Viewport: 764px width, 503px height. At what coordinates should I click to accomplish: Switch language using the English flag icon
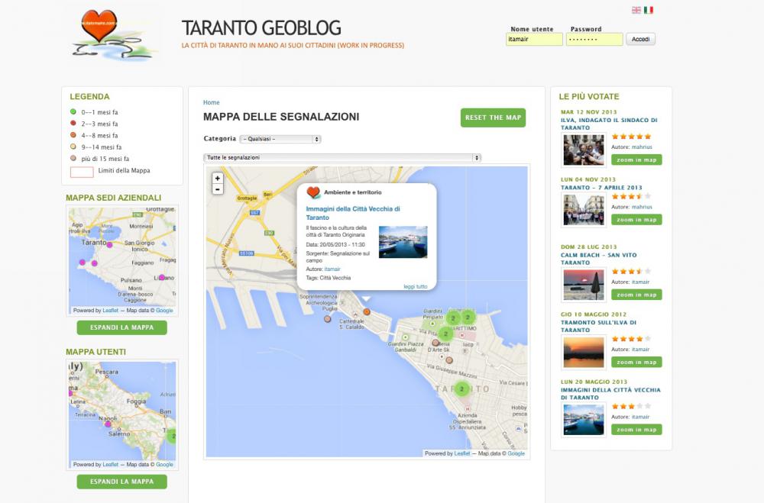tap(636, 10)
